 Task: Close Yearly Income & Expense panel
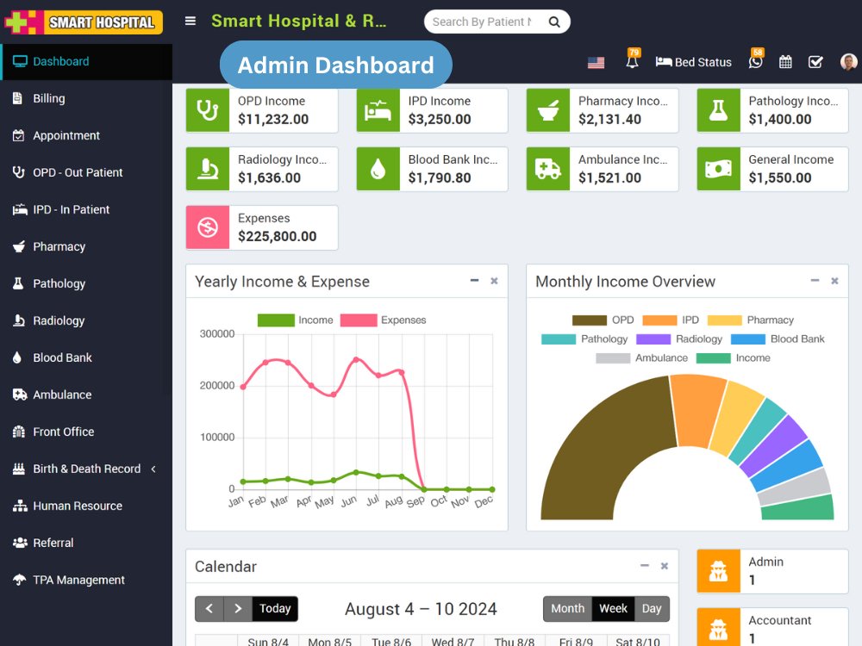point(494,281)
